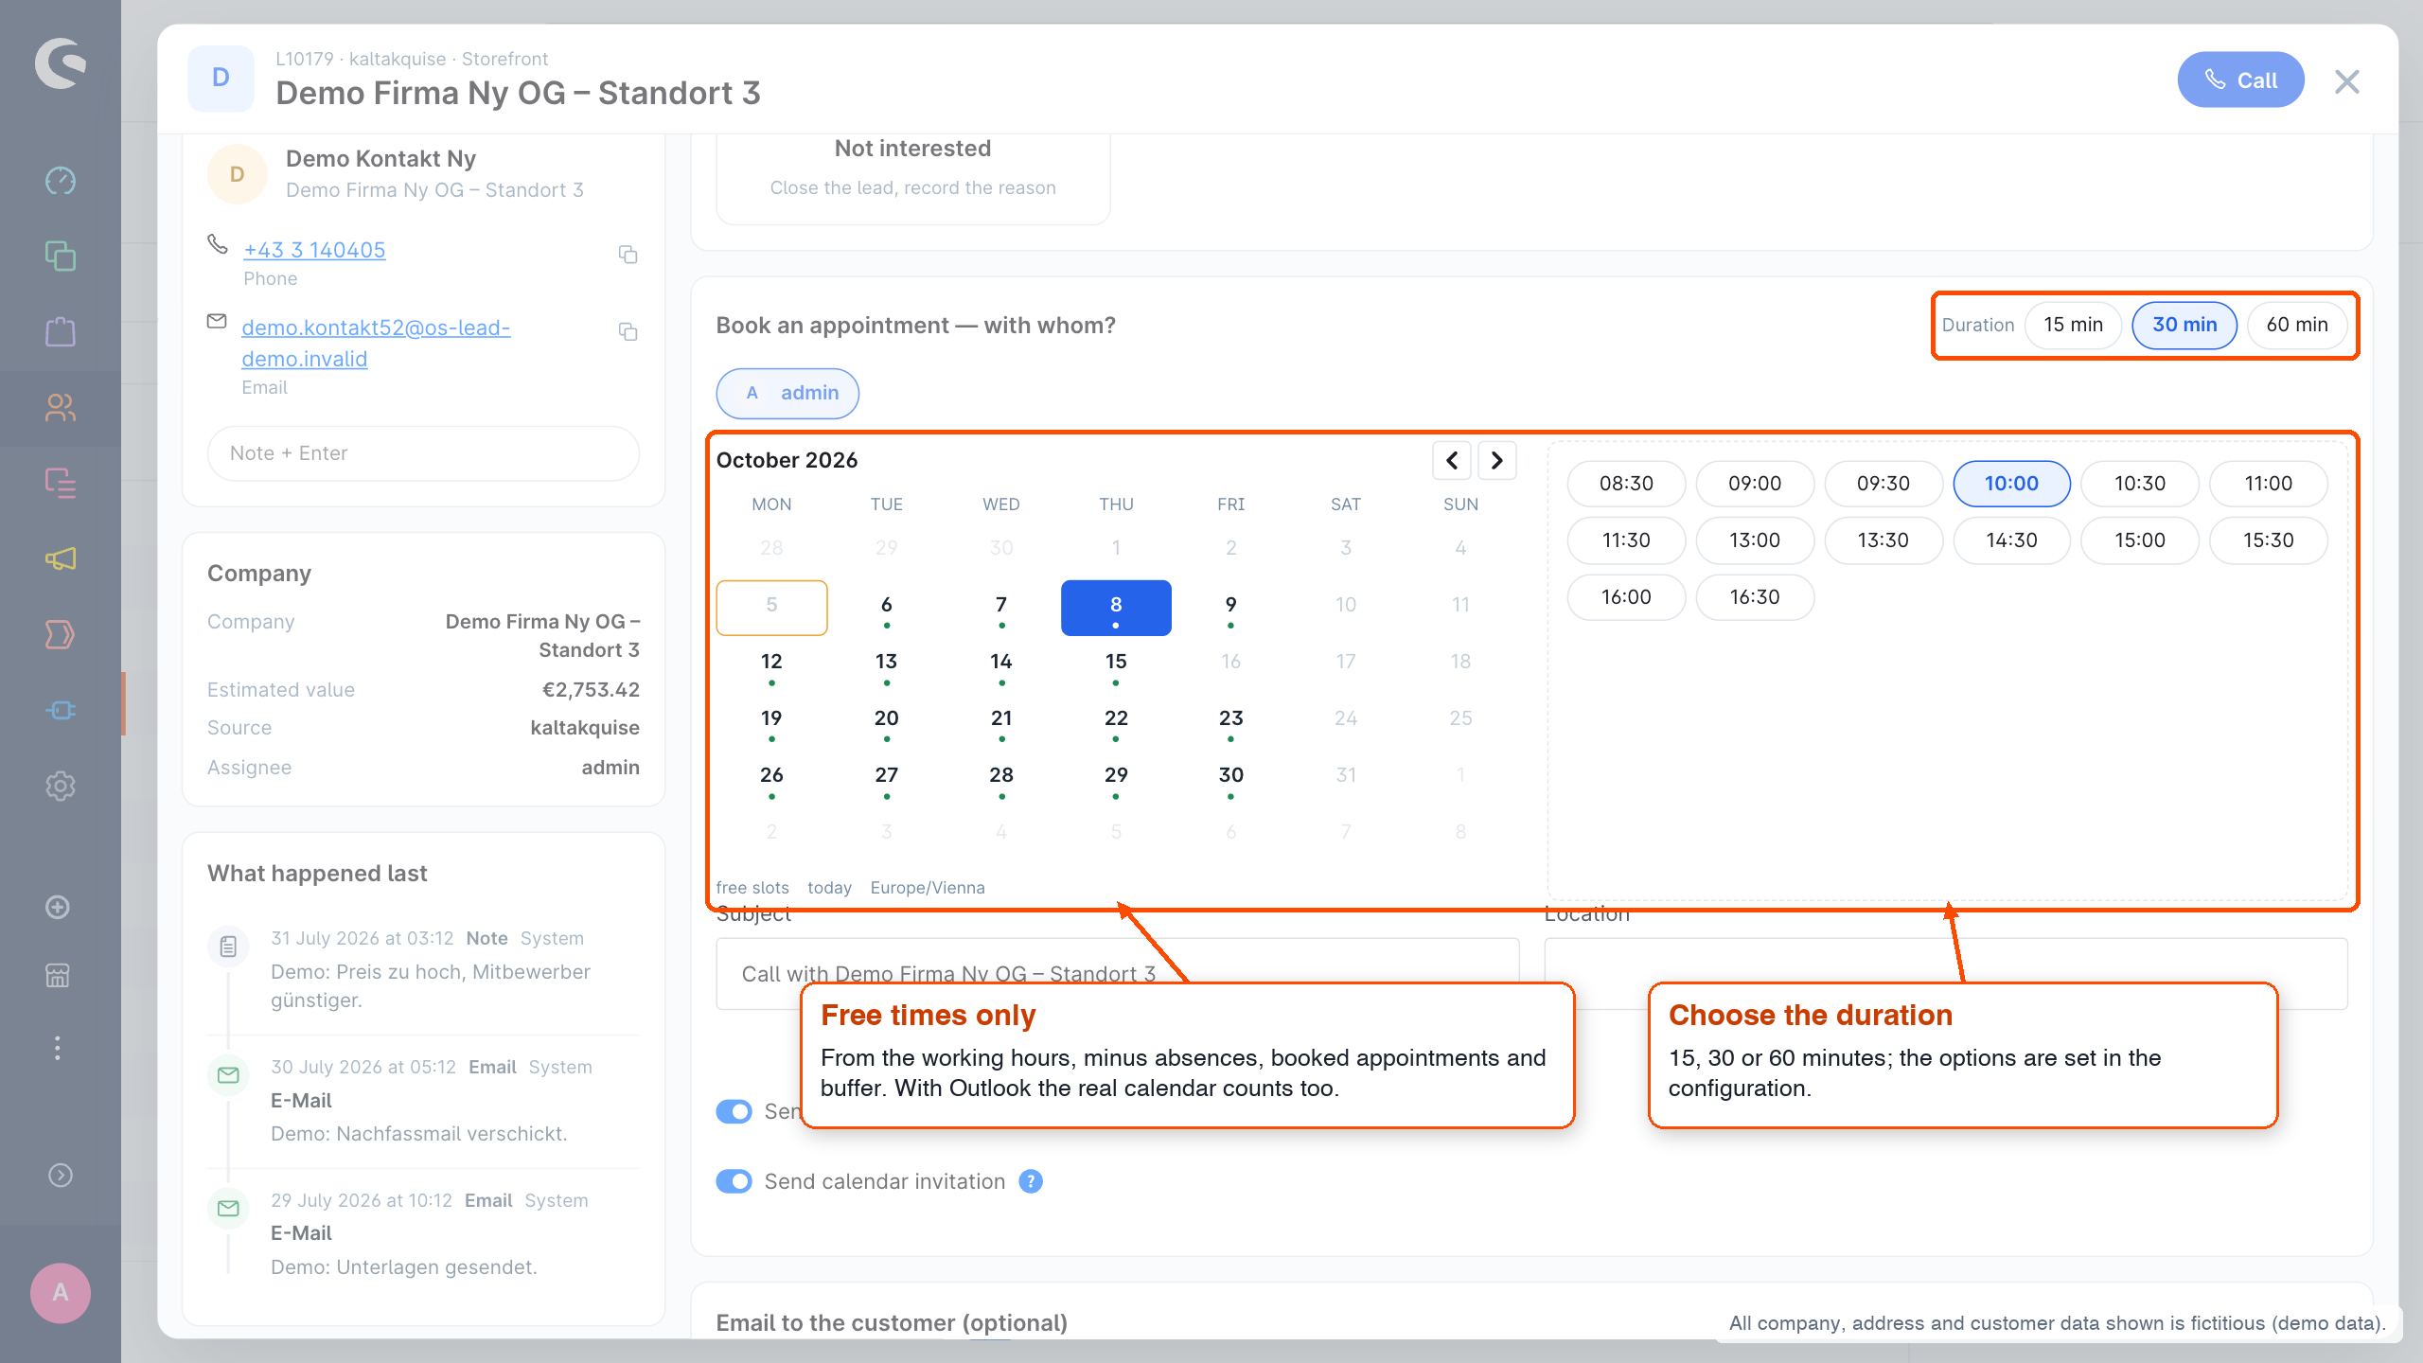Viewport: 2423px width, 1363px height.
Task: Toggle Send calendar invitation switch
Action: (x=734, y=1181)
